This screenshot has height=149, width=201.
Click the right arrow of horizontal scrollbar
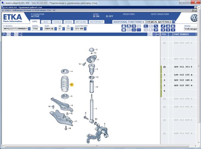point(195,146)
